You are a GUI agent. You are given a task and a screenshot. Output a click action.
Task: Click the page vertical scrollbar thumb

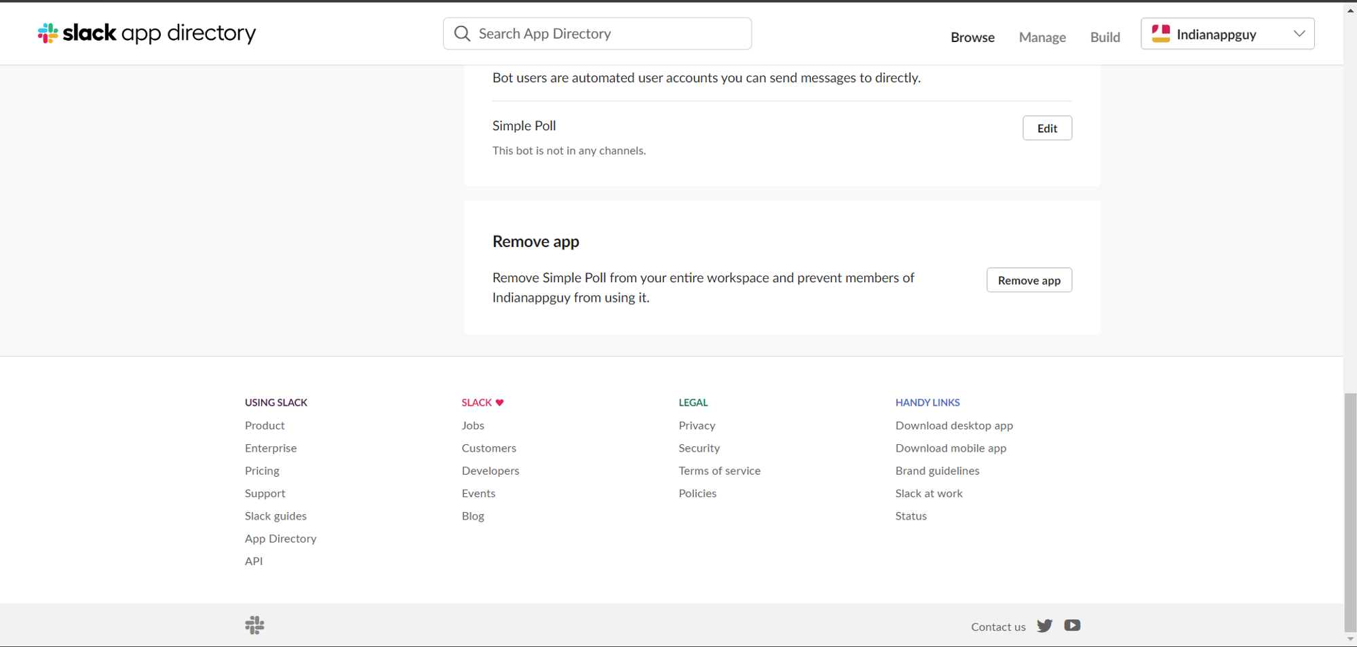pos(1350,512)
